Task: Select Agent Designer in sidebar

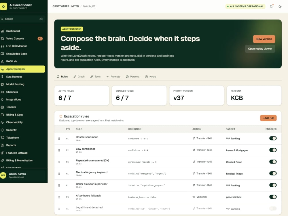Action: pos(22,69)
